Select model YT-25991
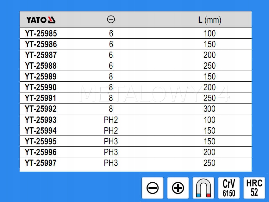Screen dimensions: 269x202 click(x=41, y=98)
